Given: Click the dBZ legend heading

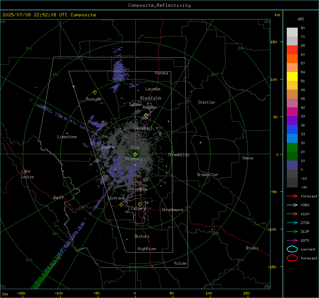Looking at the screenshot, I should (301, 19).
